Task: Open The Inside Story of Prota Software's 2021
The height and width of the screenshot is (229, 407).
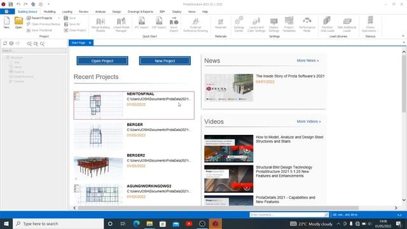Action: 290,76
